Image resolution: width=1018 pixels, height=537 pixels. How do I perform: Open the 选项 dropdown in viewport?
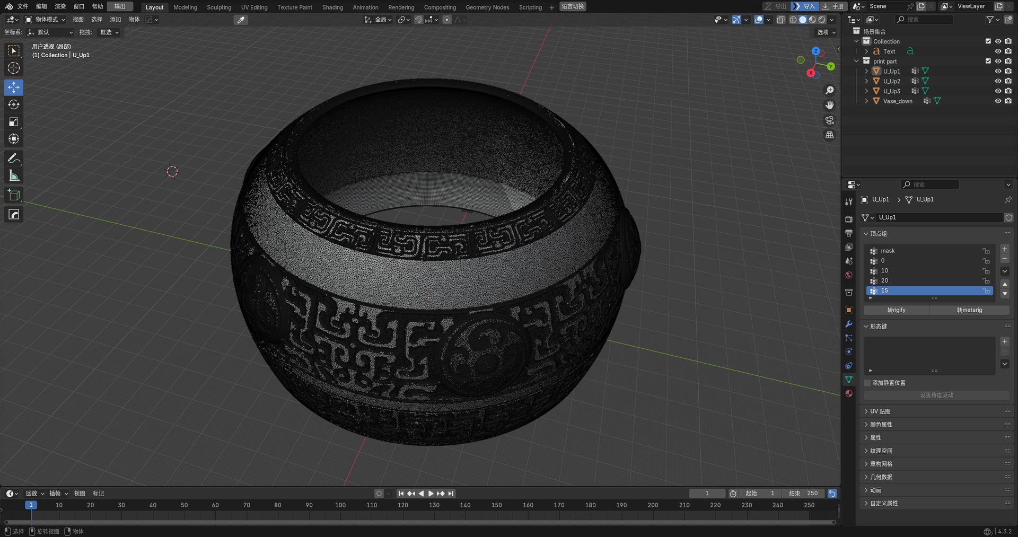(826, 32)
